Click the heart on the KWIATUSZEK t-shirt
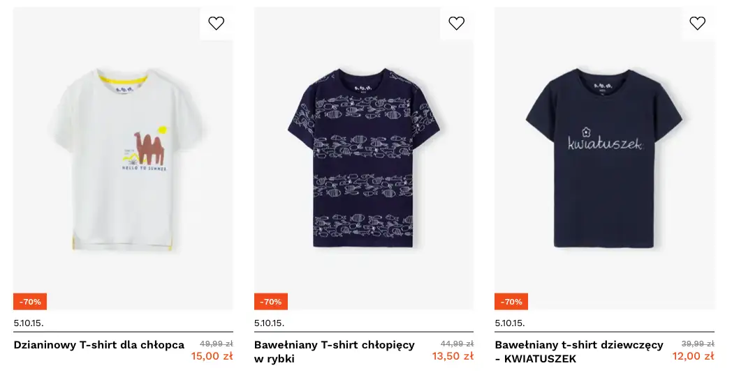 click(x=697, y=24)
